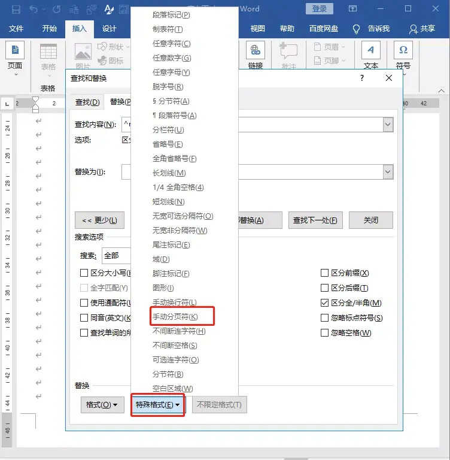The image size is (450, 460).
Task: Click the lightbulb Tell Me icon
Action: [x=356, y=29]
